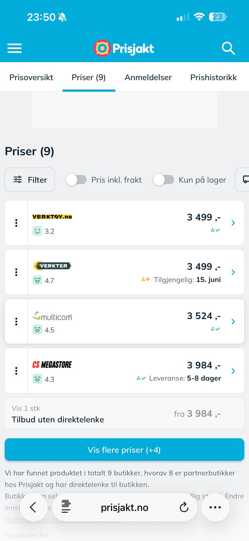Switch to Prisoversikt tab
Viewport: 249px width, 541px height.
click(31, 77)
